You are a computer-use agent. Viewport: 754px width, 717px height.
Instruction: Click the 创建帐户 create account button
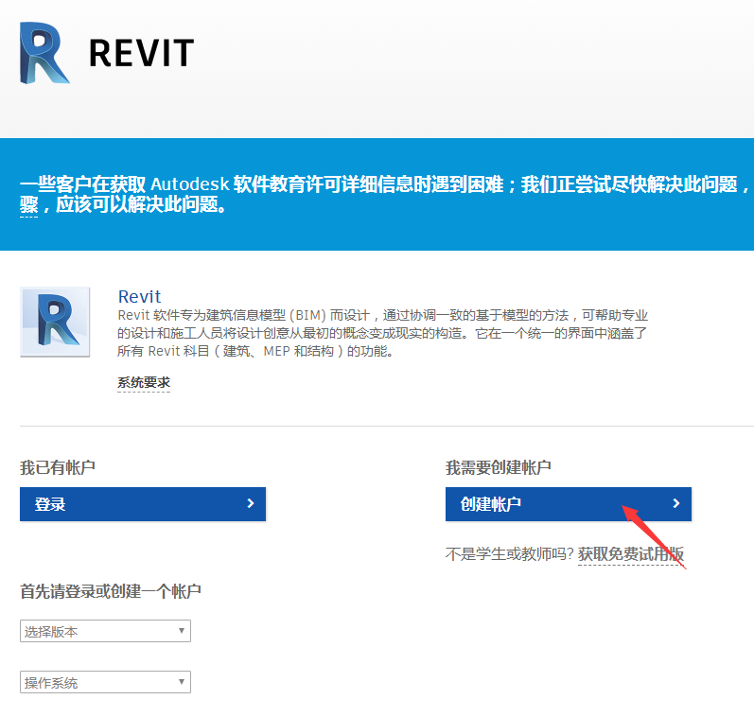569,504
